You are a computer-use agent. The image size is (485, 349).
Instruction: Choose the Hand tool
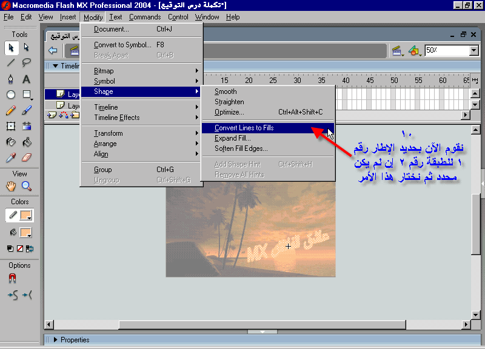11,186
